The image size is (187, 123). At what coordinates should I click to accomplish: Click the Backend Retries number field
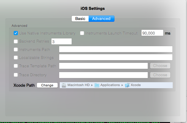point(62,41)
